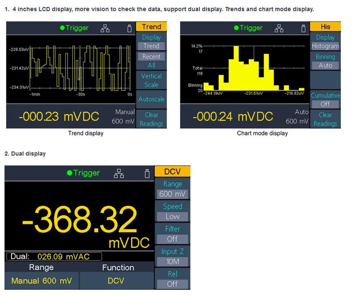Click the USB storage icon on the DCV screen
The image size is (356, 298).
147,174
